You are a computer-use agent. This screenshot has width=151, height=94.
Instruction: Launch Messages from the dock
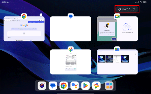(x=53, y=85)
